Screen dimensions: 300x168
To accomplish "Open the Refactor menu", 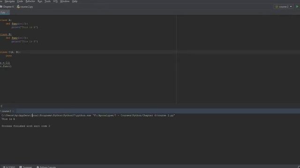I will [30, 1].
